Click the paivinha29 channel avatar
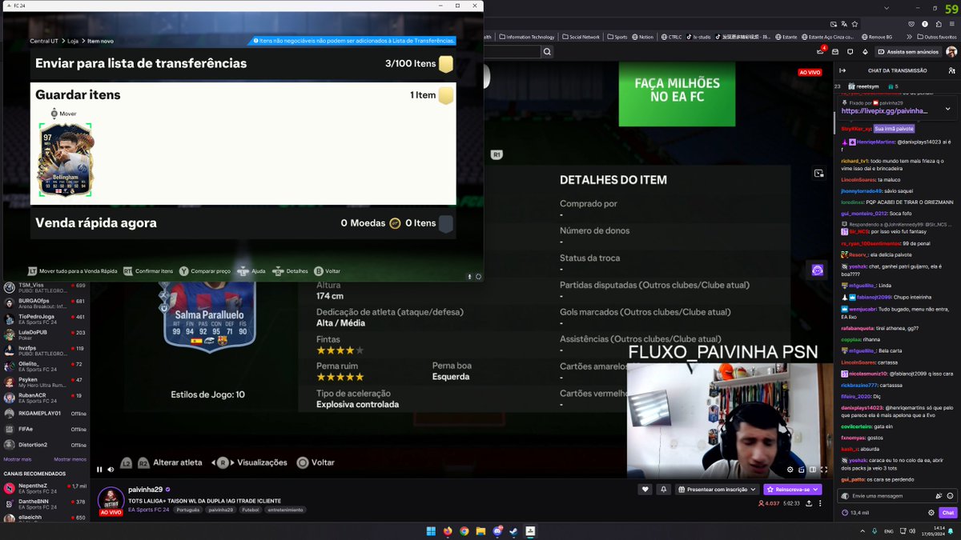 point(111,498)
